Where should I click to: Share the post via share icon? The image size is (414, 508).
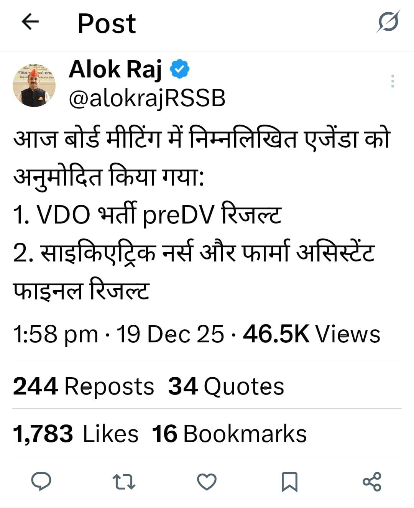coord(372,482)
